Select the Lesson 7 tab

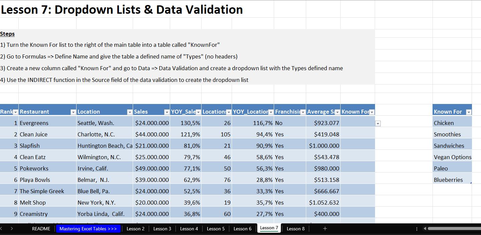(269, 228)
